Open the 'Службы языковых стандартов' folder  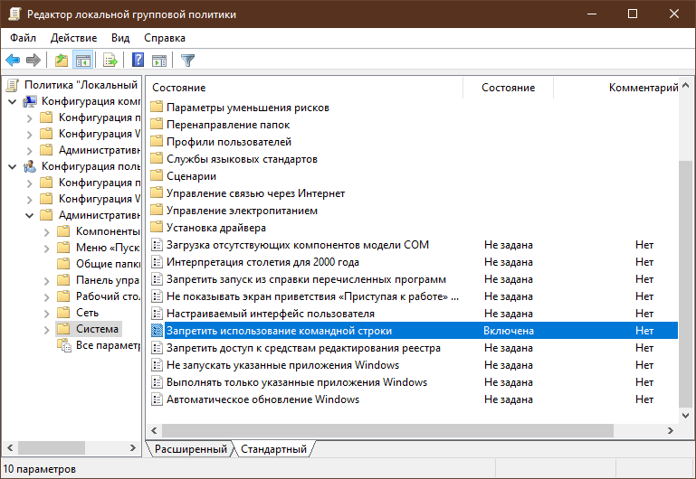pos(242,159)
